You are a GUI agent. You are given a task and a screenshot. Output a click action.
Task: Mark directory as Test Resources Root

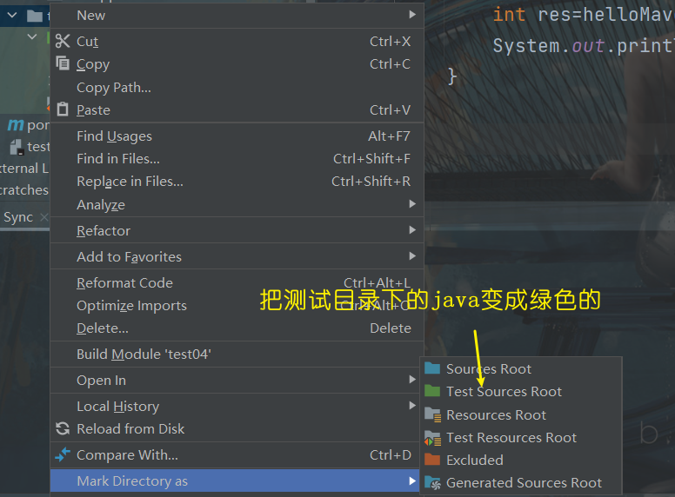point(522,438)
